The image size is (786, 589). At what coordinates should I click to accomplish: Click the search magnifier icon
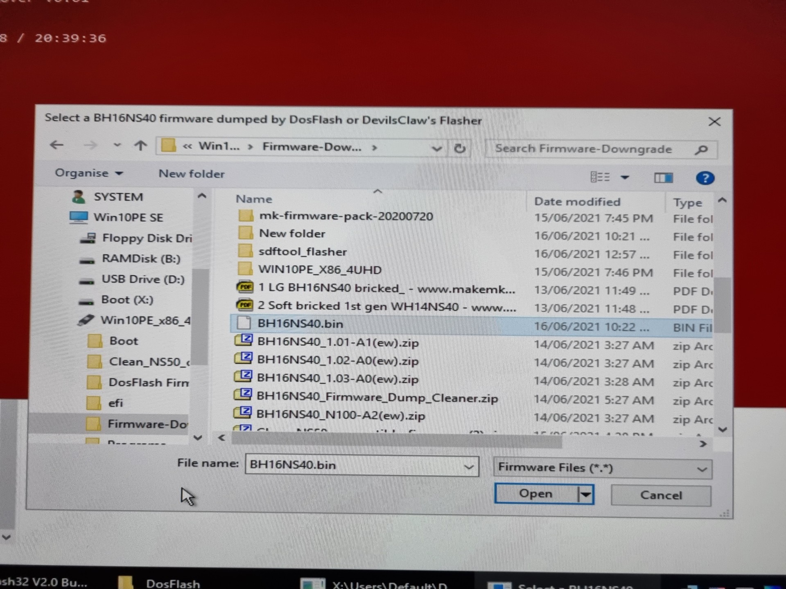[701, 150]
